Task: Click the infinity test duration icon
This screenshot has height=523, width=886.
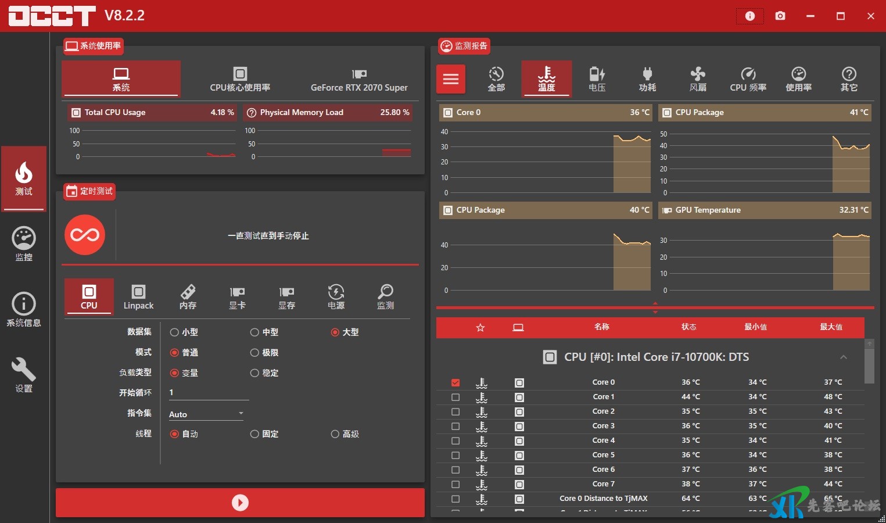Action: 85,235
